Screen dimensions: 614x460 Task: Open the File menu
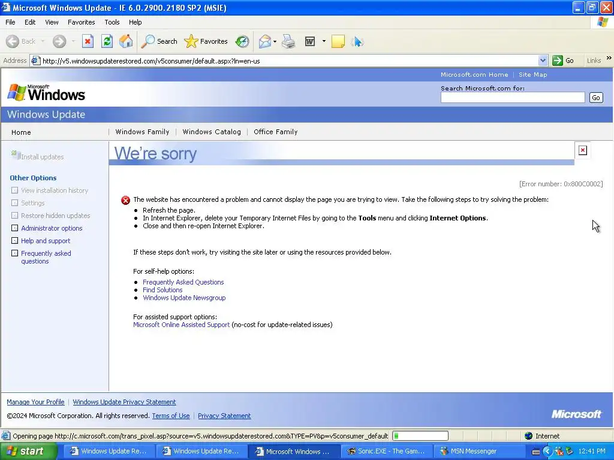click(x=10, y=22)
